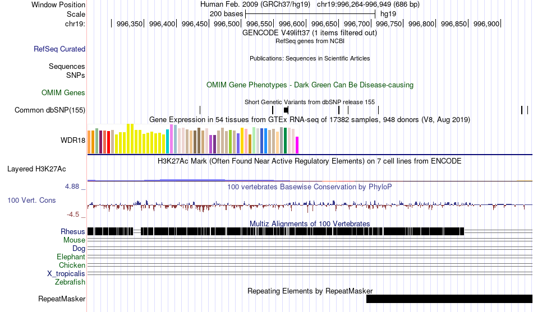Click the cyan GTEx expression bar
Screen dimensions: 533x312
pos(168,142)
